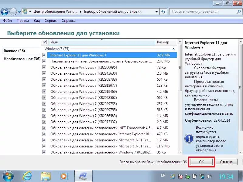The width and height of the screenshot is (243, 182).
Task: Click the blue restart-required info icon
Action: tap(189, 139)
